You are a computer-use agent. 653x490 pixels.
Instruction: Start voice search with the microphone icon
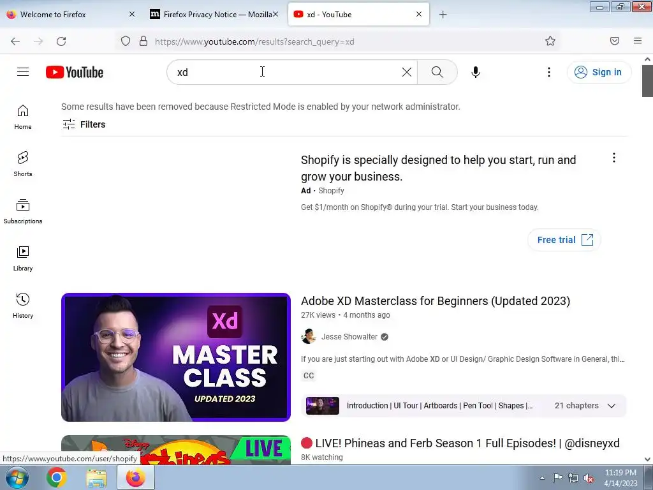click(476, 72)
